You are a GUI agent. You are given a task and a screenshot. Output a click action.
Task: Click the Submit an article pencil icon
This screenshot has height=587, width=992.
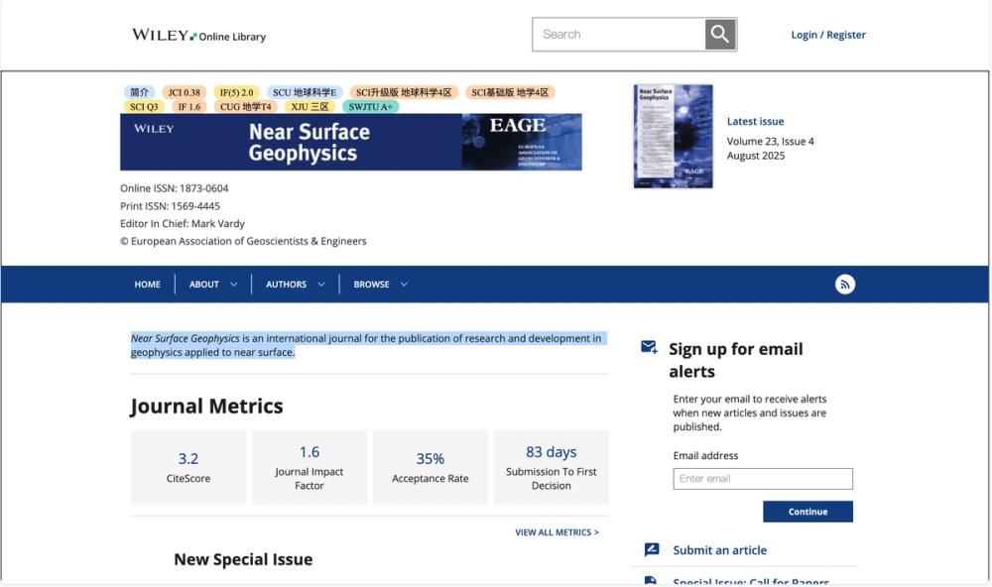[x=652, y=549]
